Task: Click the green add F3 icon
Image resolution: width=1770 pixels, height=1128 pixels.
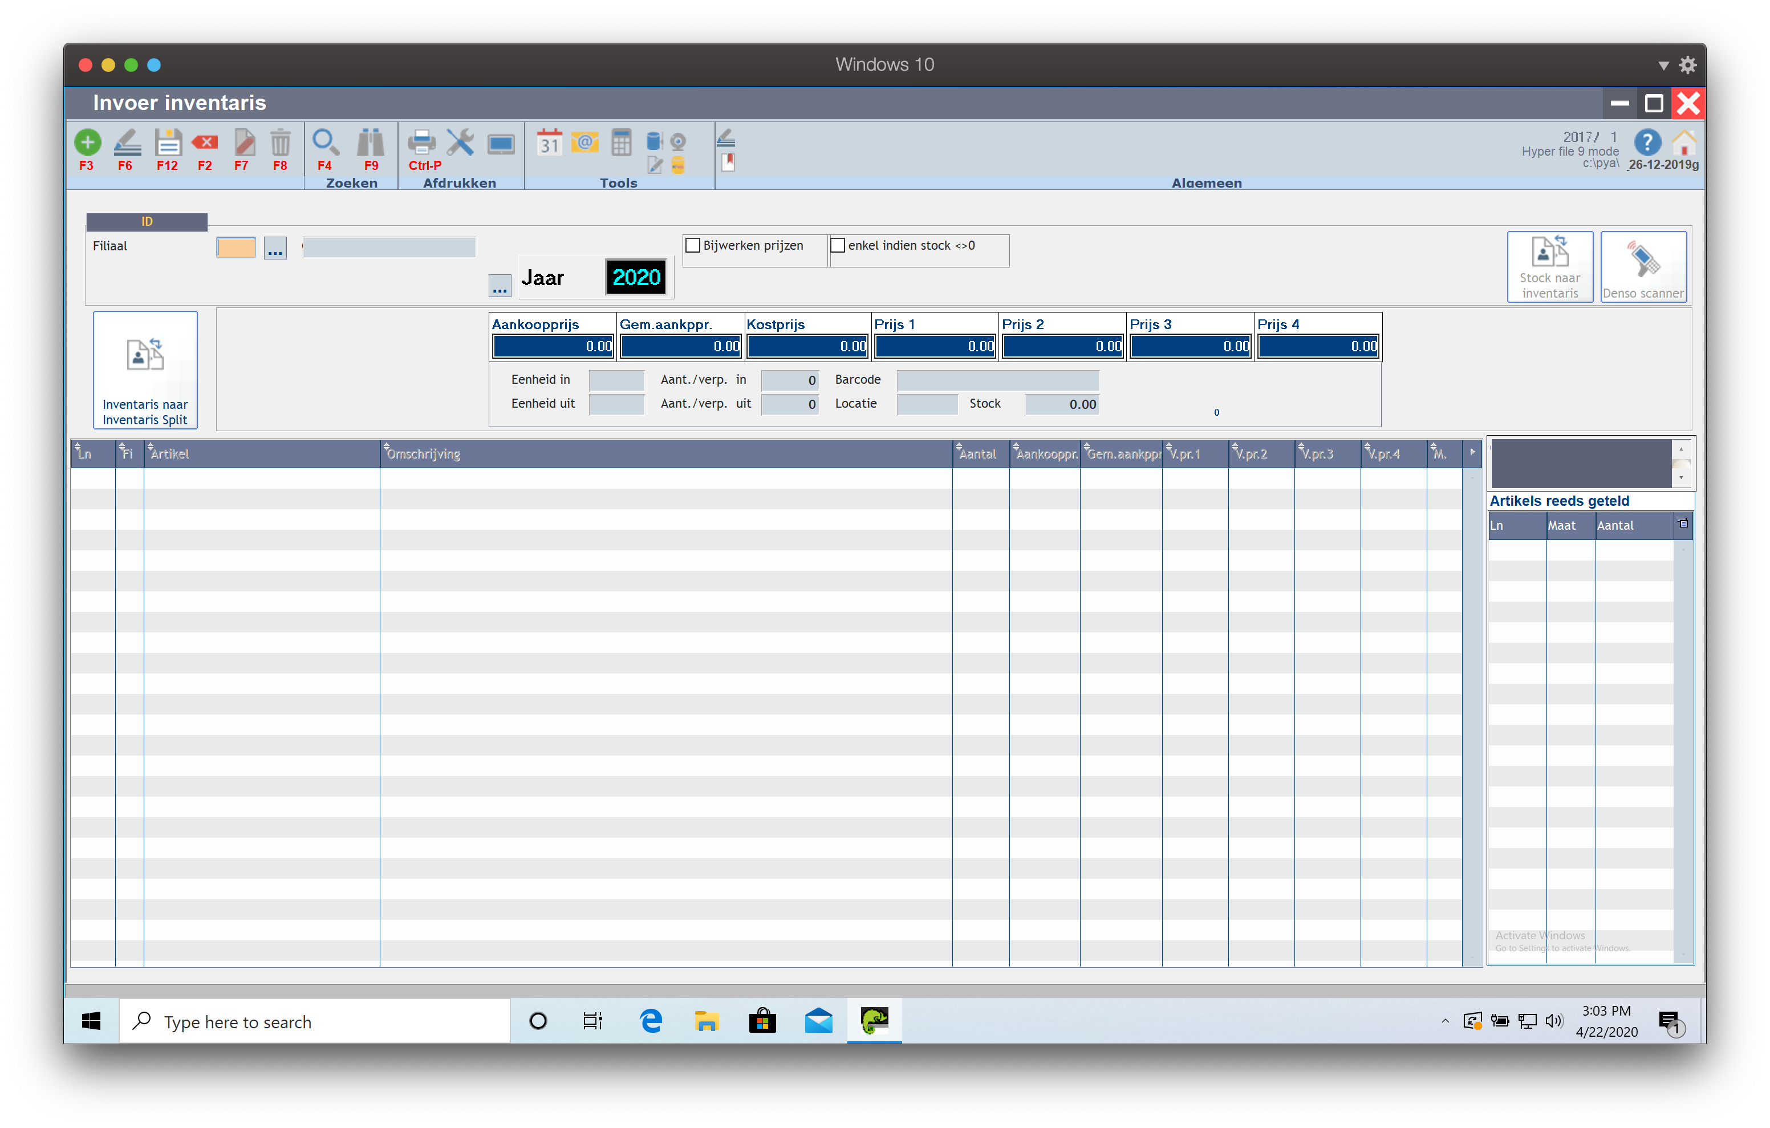Action: pos(87,142)
